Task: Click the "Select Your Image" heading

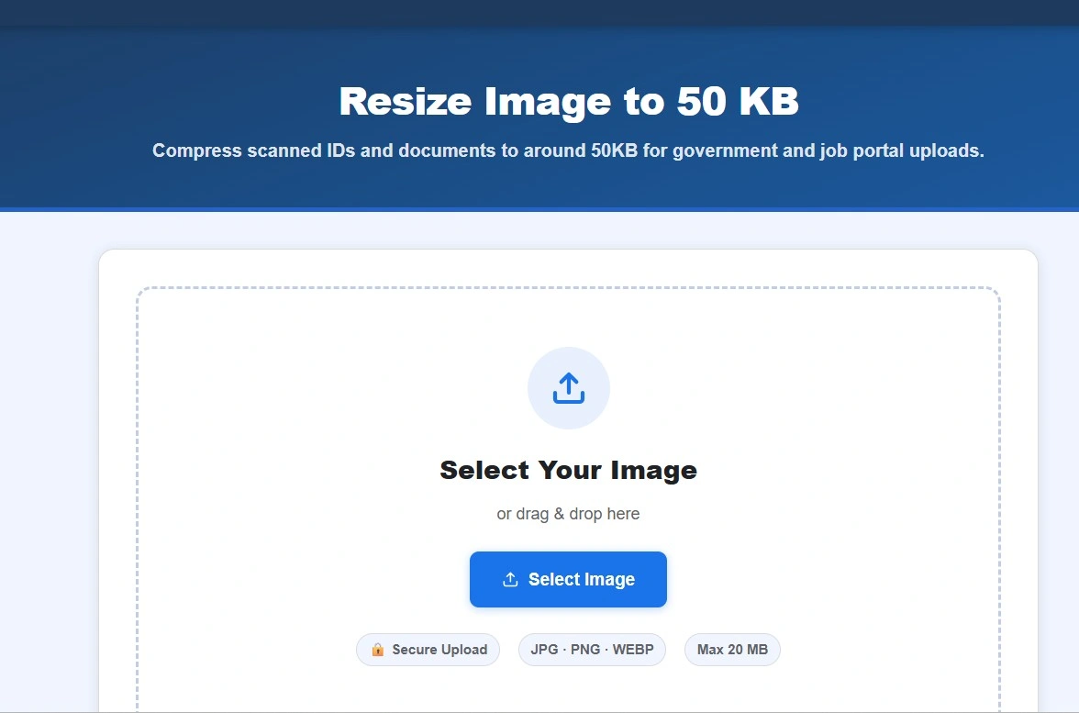Action: pyautogui.click(x=569, y=470)
